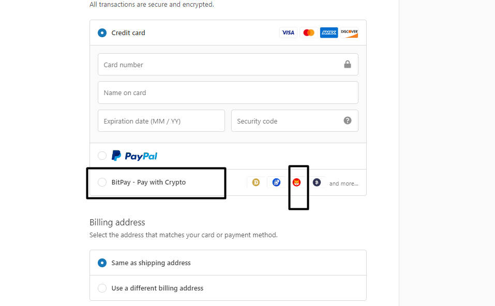Choose Use a different billing address
495x306 pixels.
pos(102,288)
